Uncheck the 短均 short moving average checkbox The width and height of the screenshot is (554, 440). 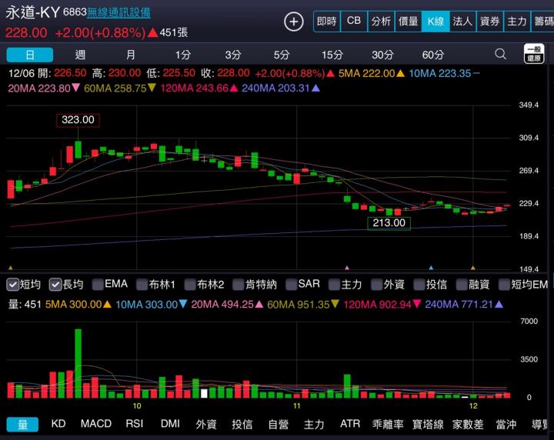[x=13, y=285]
